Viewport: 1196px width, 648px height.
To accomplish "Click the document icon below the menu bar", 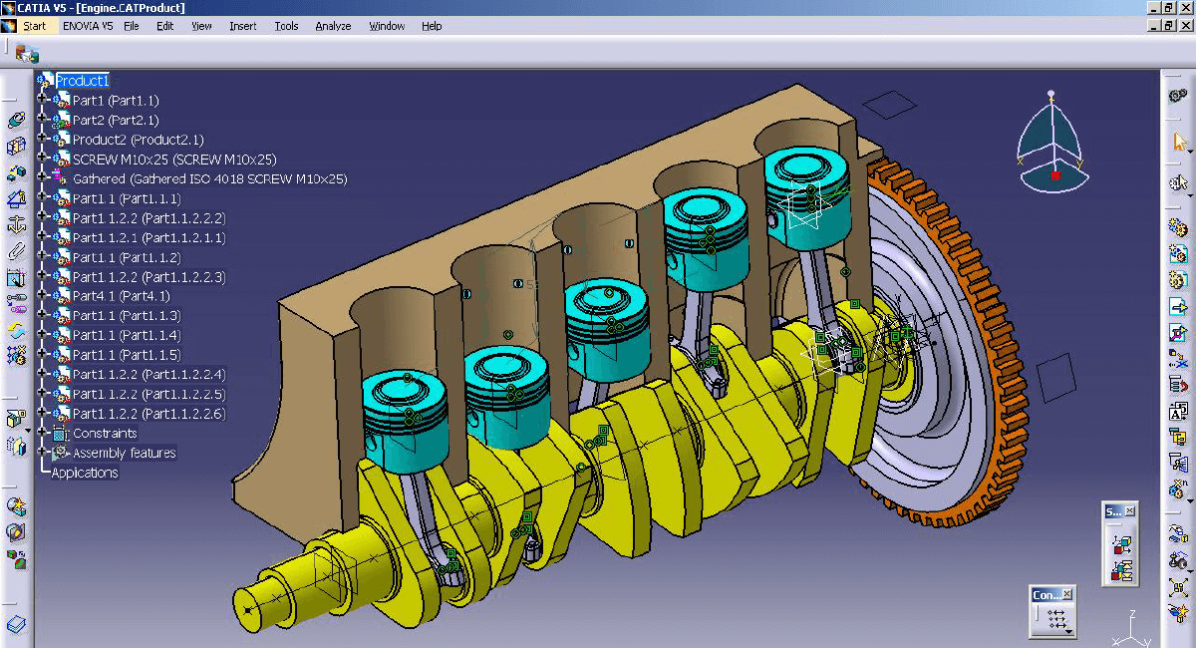I will point(27,55).
